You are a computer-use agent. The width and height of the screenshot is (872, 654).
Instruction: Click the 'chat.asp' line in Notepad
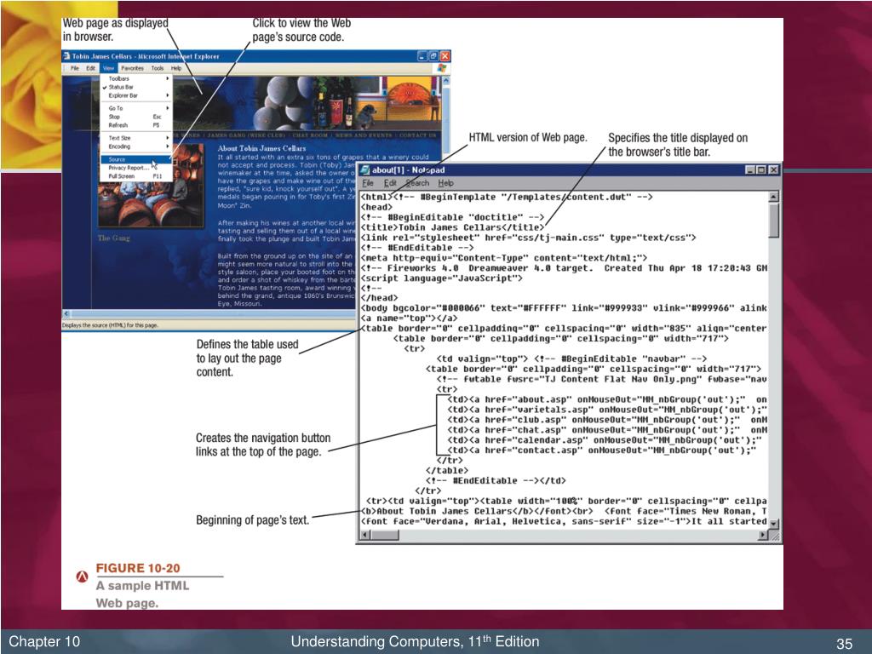pyautogui.click(x=607, y=430)
